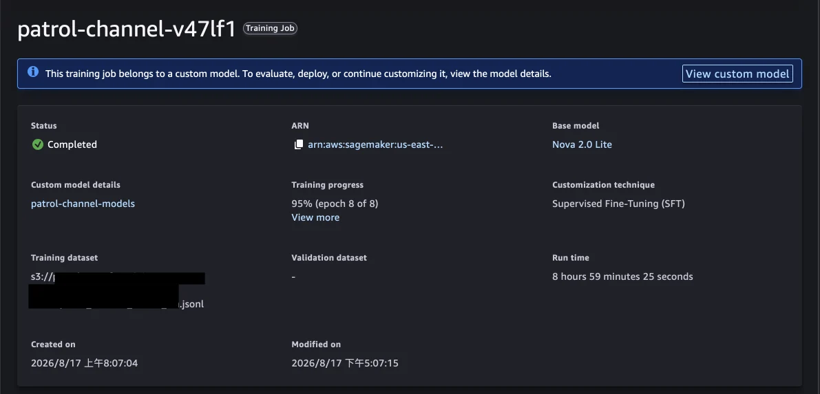Screen dimensions: 820x394
Task: Click the Customization technique label
Action: [604, 185]
